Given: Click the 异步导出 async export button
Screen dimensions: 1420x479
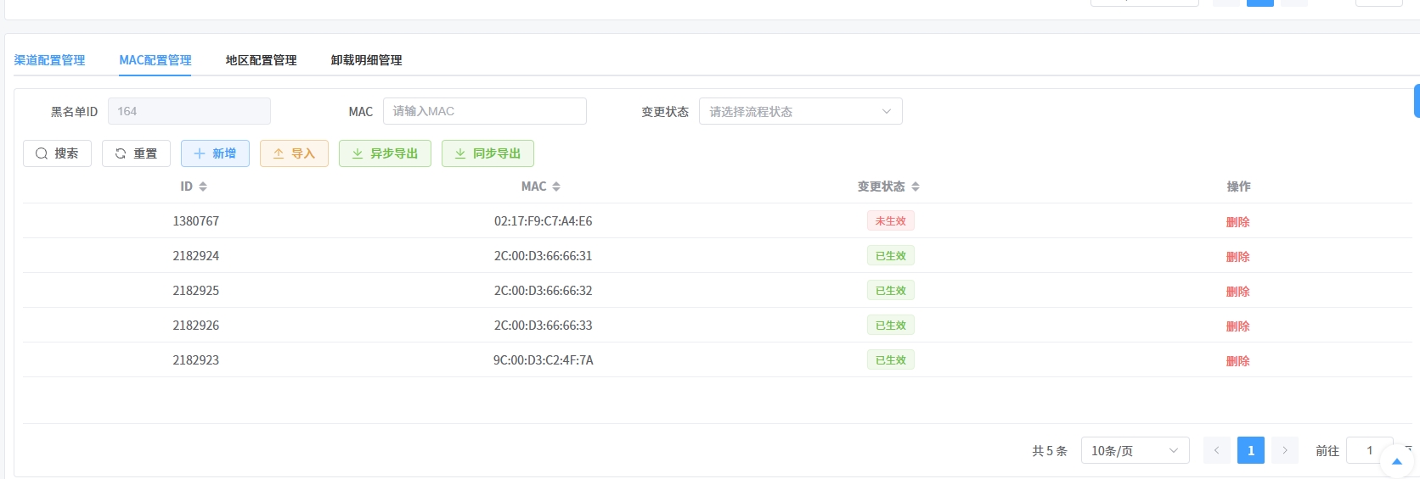Looking at the screenshot, I should tap(385, 153).
